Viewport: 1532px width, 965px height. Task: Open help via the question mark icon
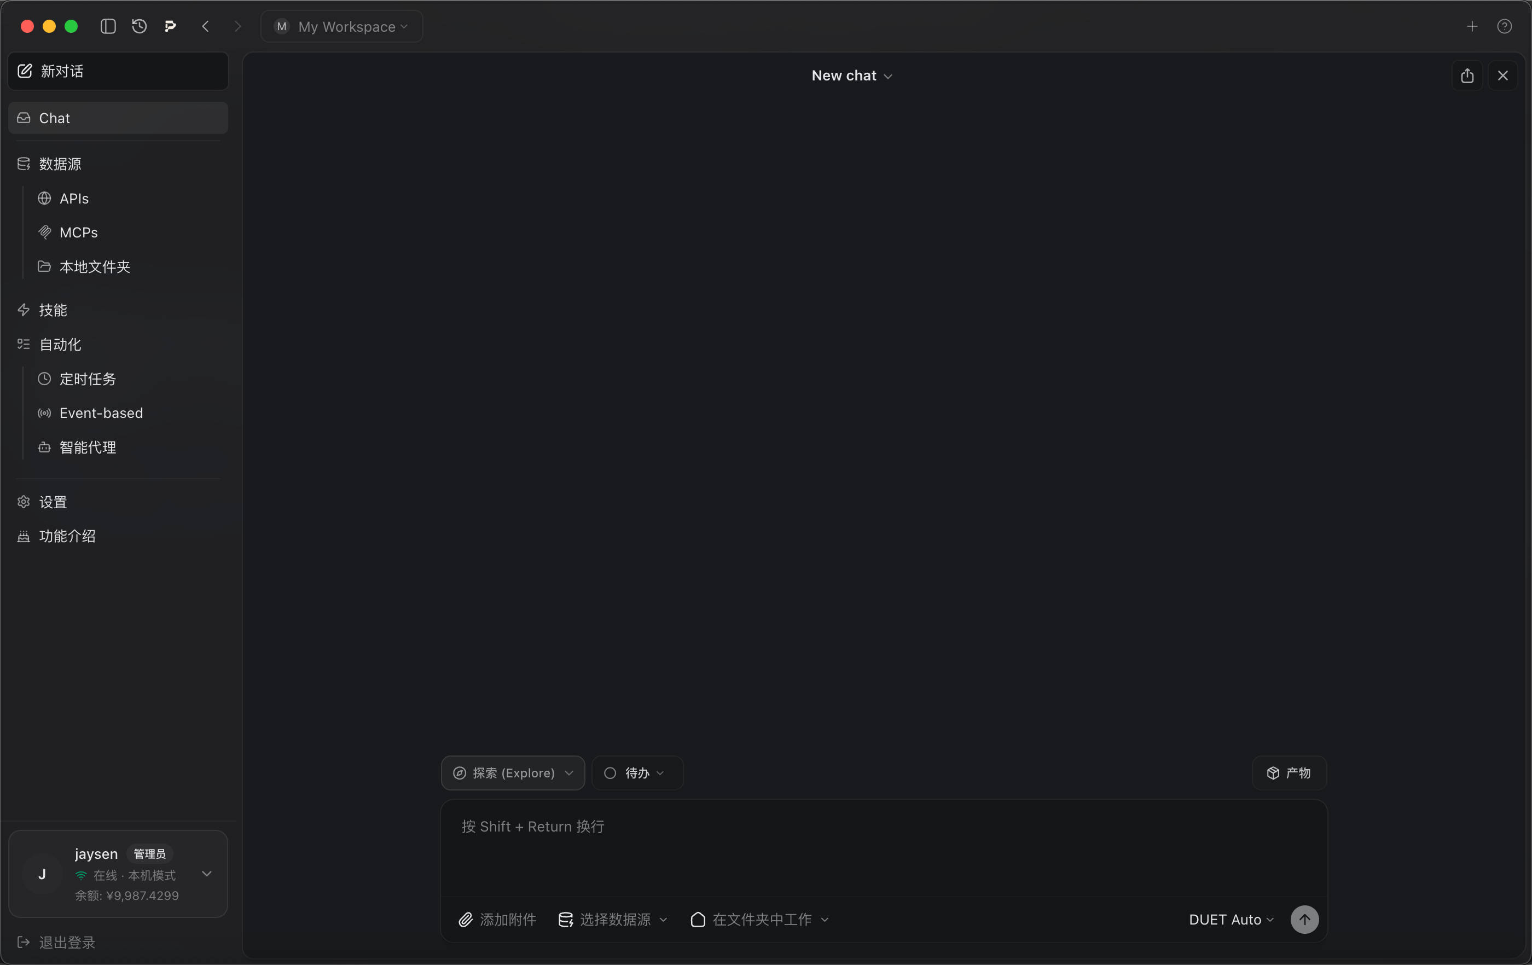1505,27
